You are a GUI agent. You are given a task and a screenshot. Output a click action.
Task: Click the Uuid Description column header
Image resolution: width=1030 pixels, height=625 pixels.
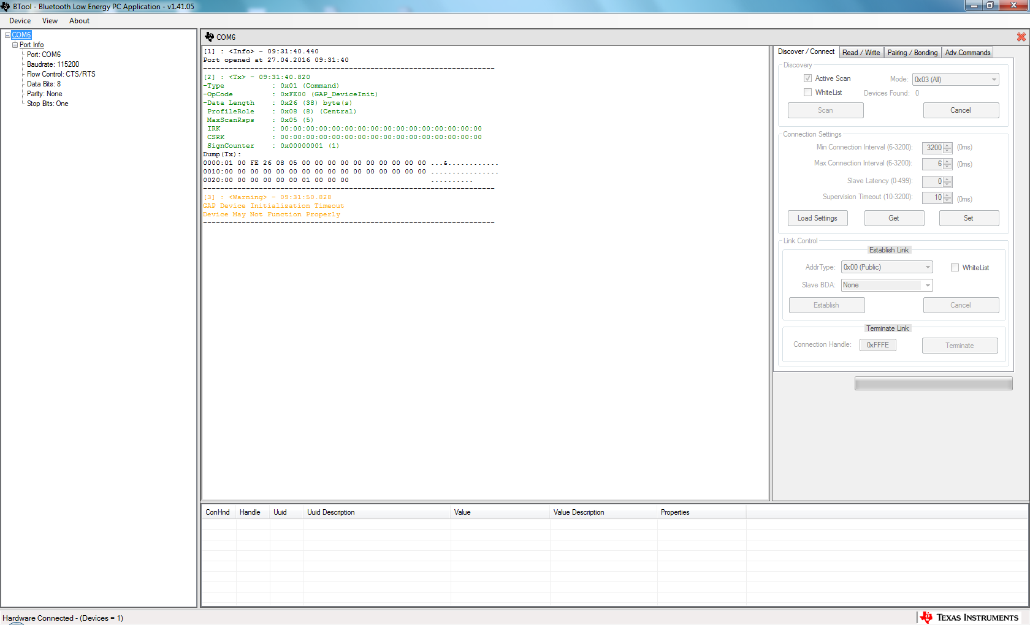pyautogui.click(x=377, y=512)
